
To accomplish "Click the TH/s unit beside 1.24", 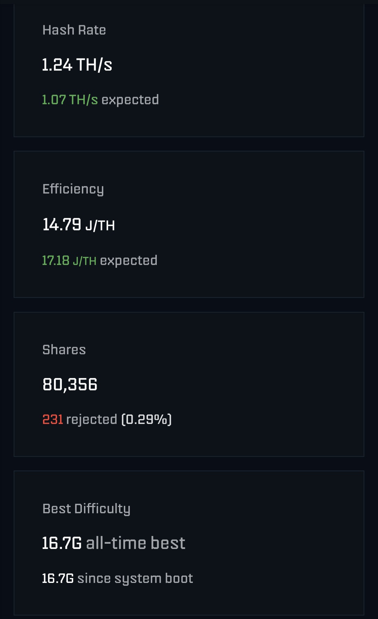I will [x=94, y=65].
